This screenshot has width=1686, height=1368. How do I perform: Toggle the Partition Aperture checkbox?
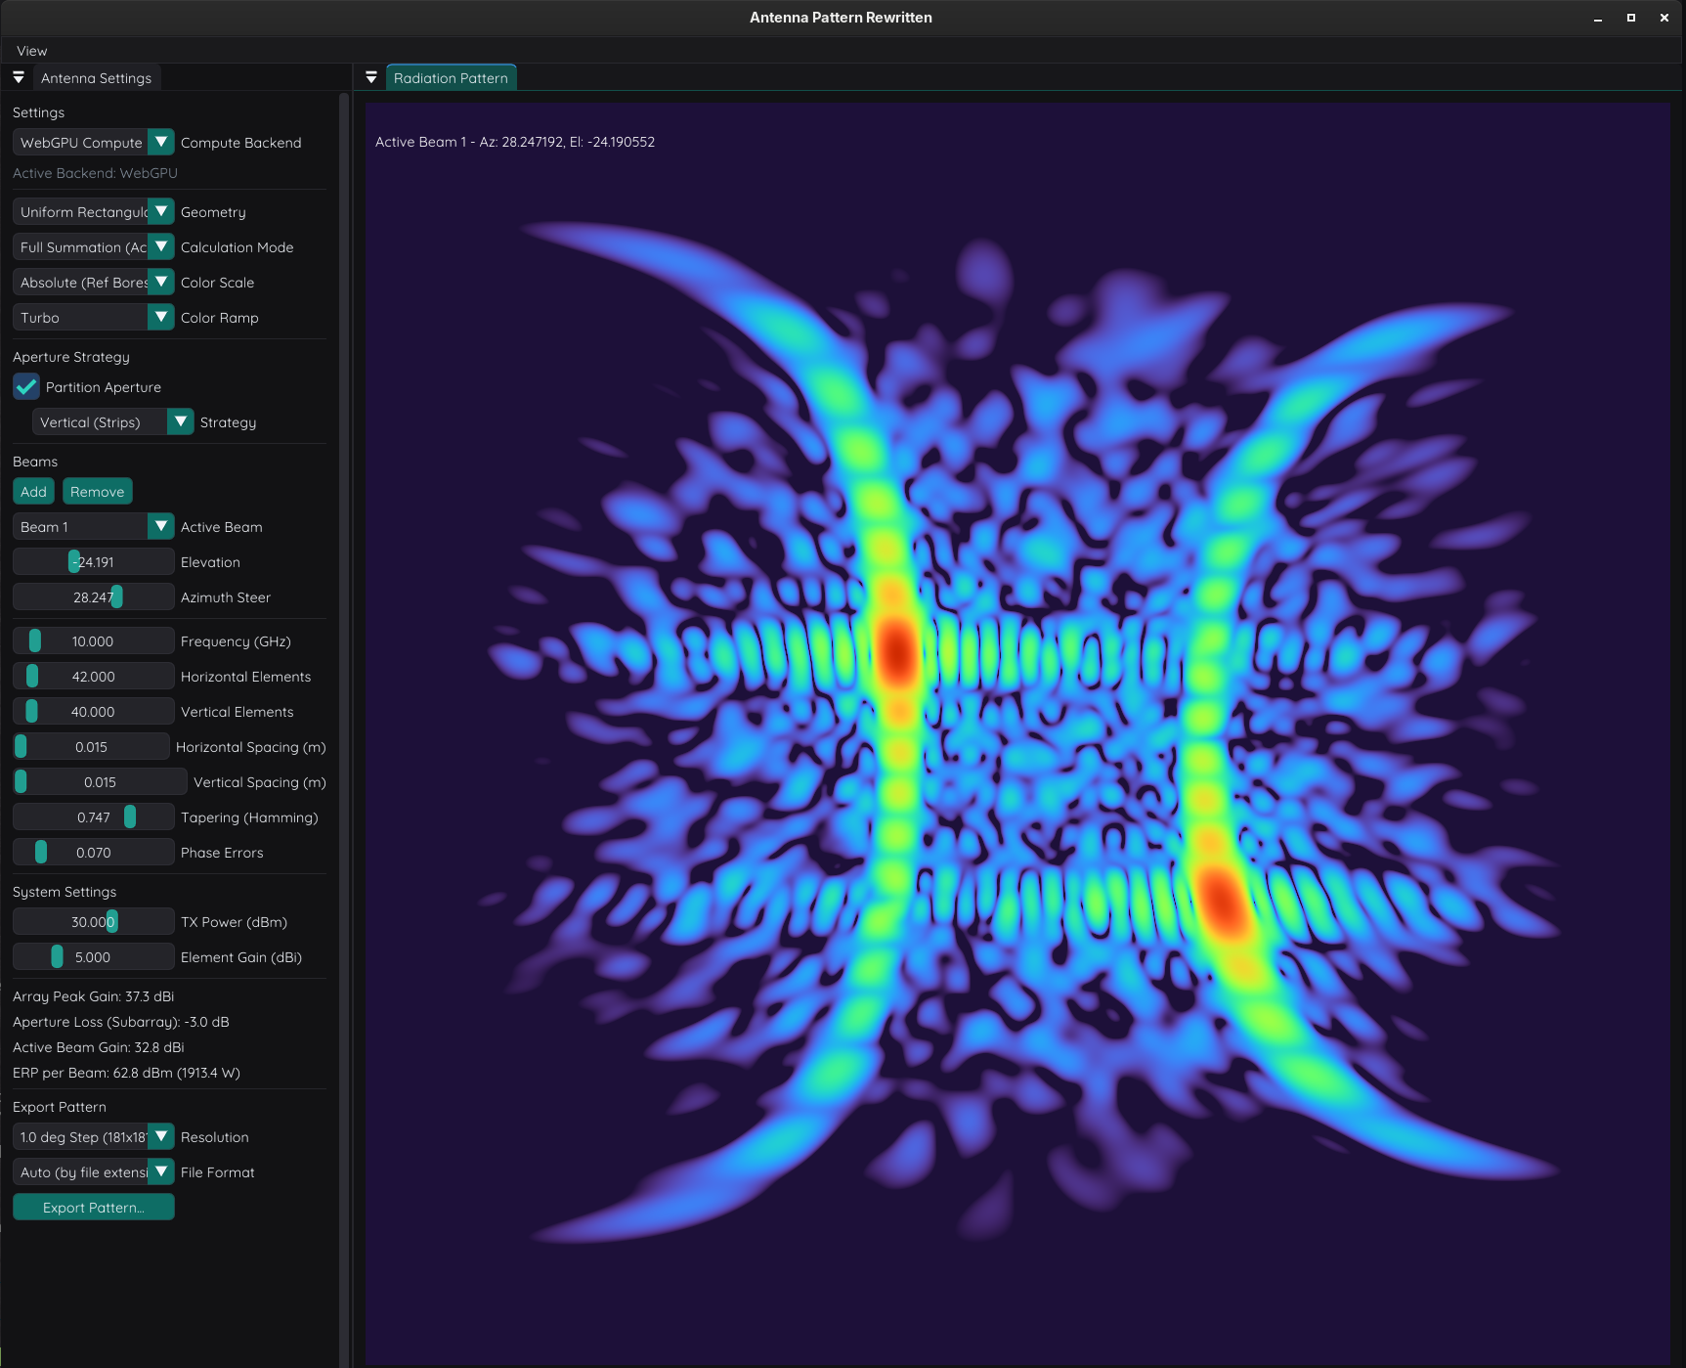(26, 386)
